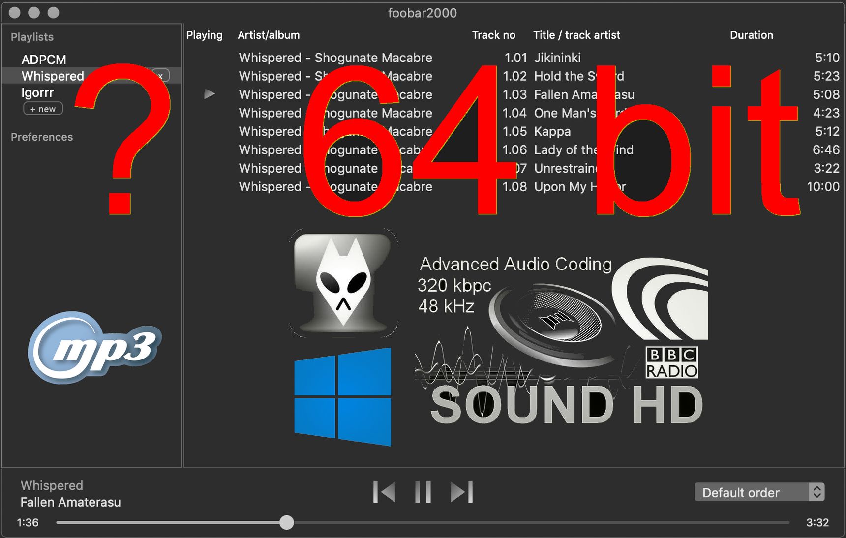Viewport: 846px width, 538px height.
Task: Create a playlist with + new button
Action: [x=43, y=109]
